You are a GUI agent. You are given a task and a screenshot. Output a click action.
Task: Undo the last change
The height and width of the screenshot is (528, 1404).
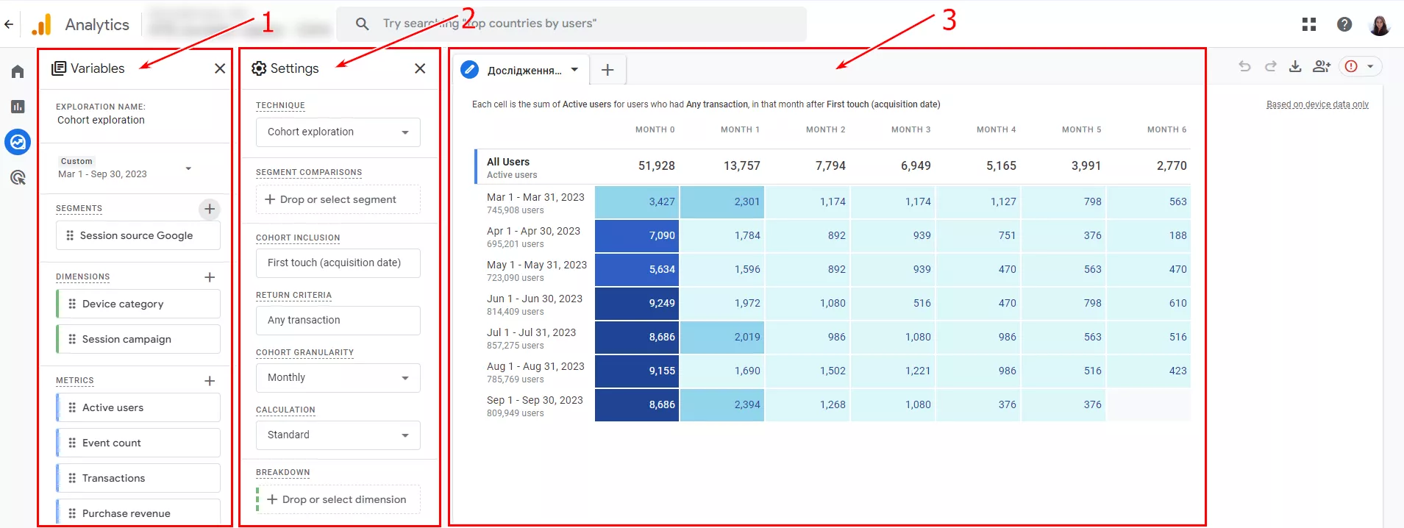click(x=1244, y=66)
